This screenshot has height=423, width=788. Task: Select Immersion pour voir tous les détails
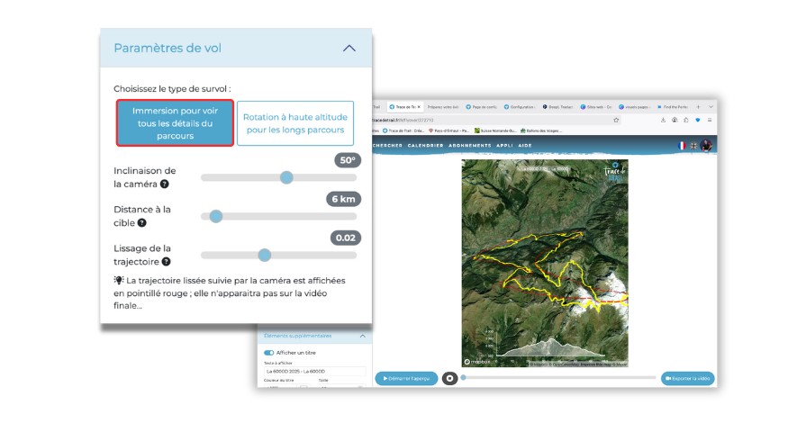coord(174,123)
